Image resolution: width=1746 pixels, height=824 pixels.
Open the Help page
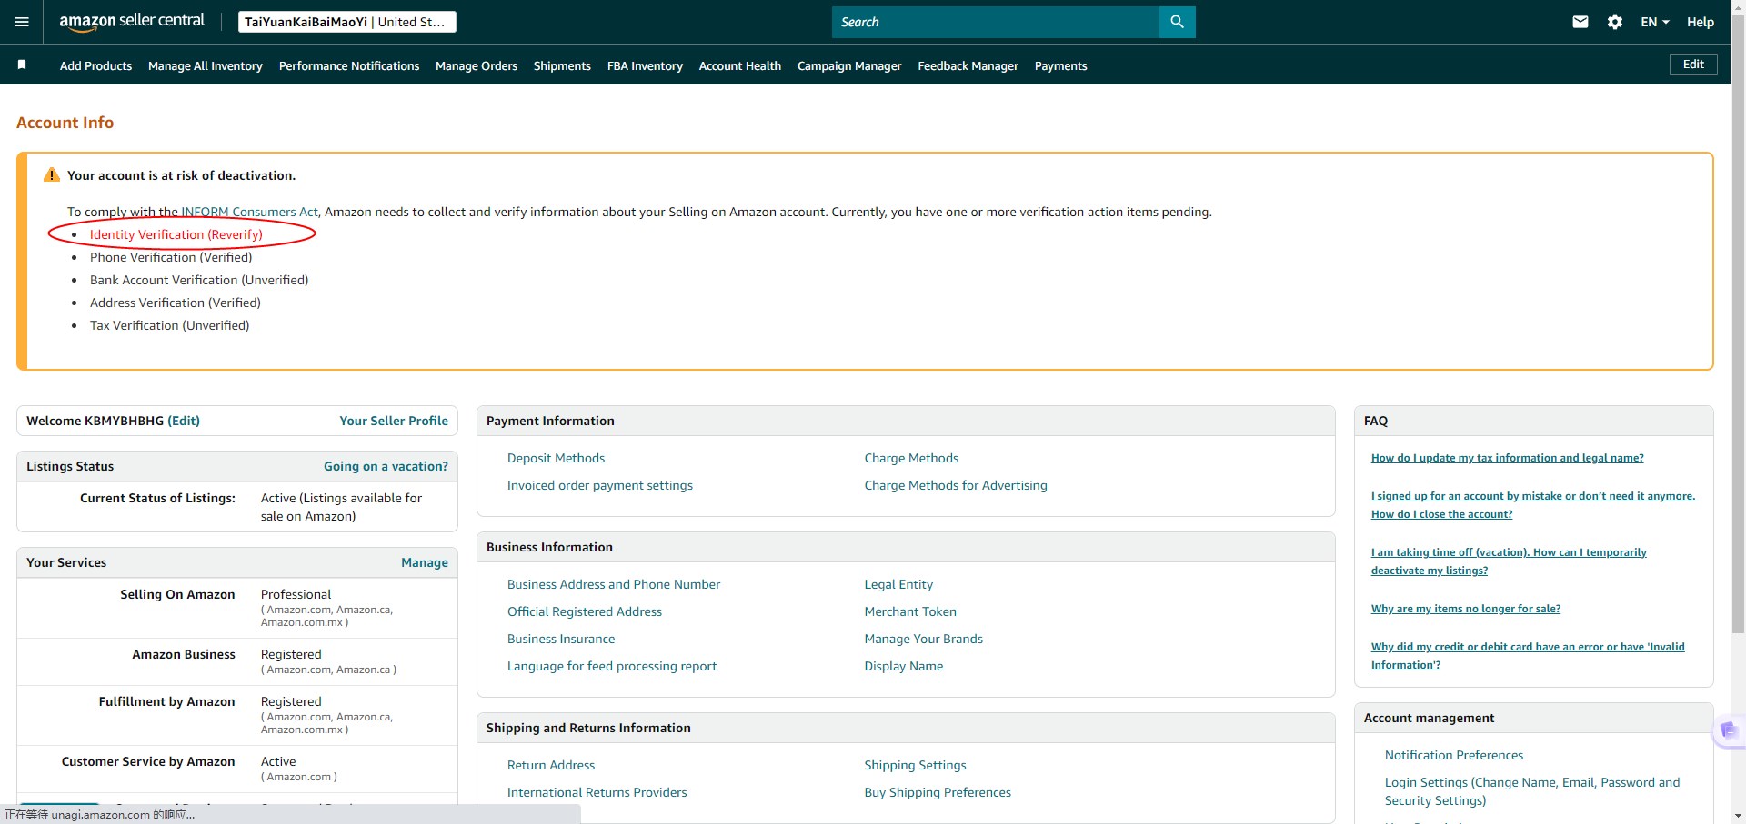coord(1701,22)
